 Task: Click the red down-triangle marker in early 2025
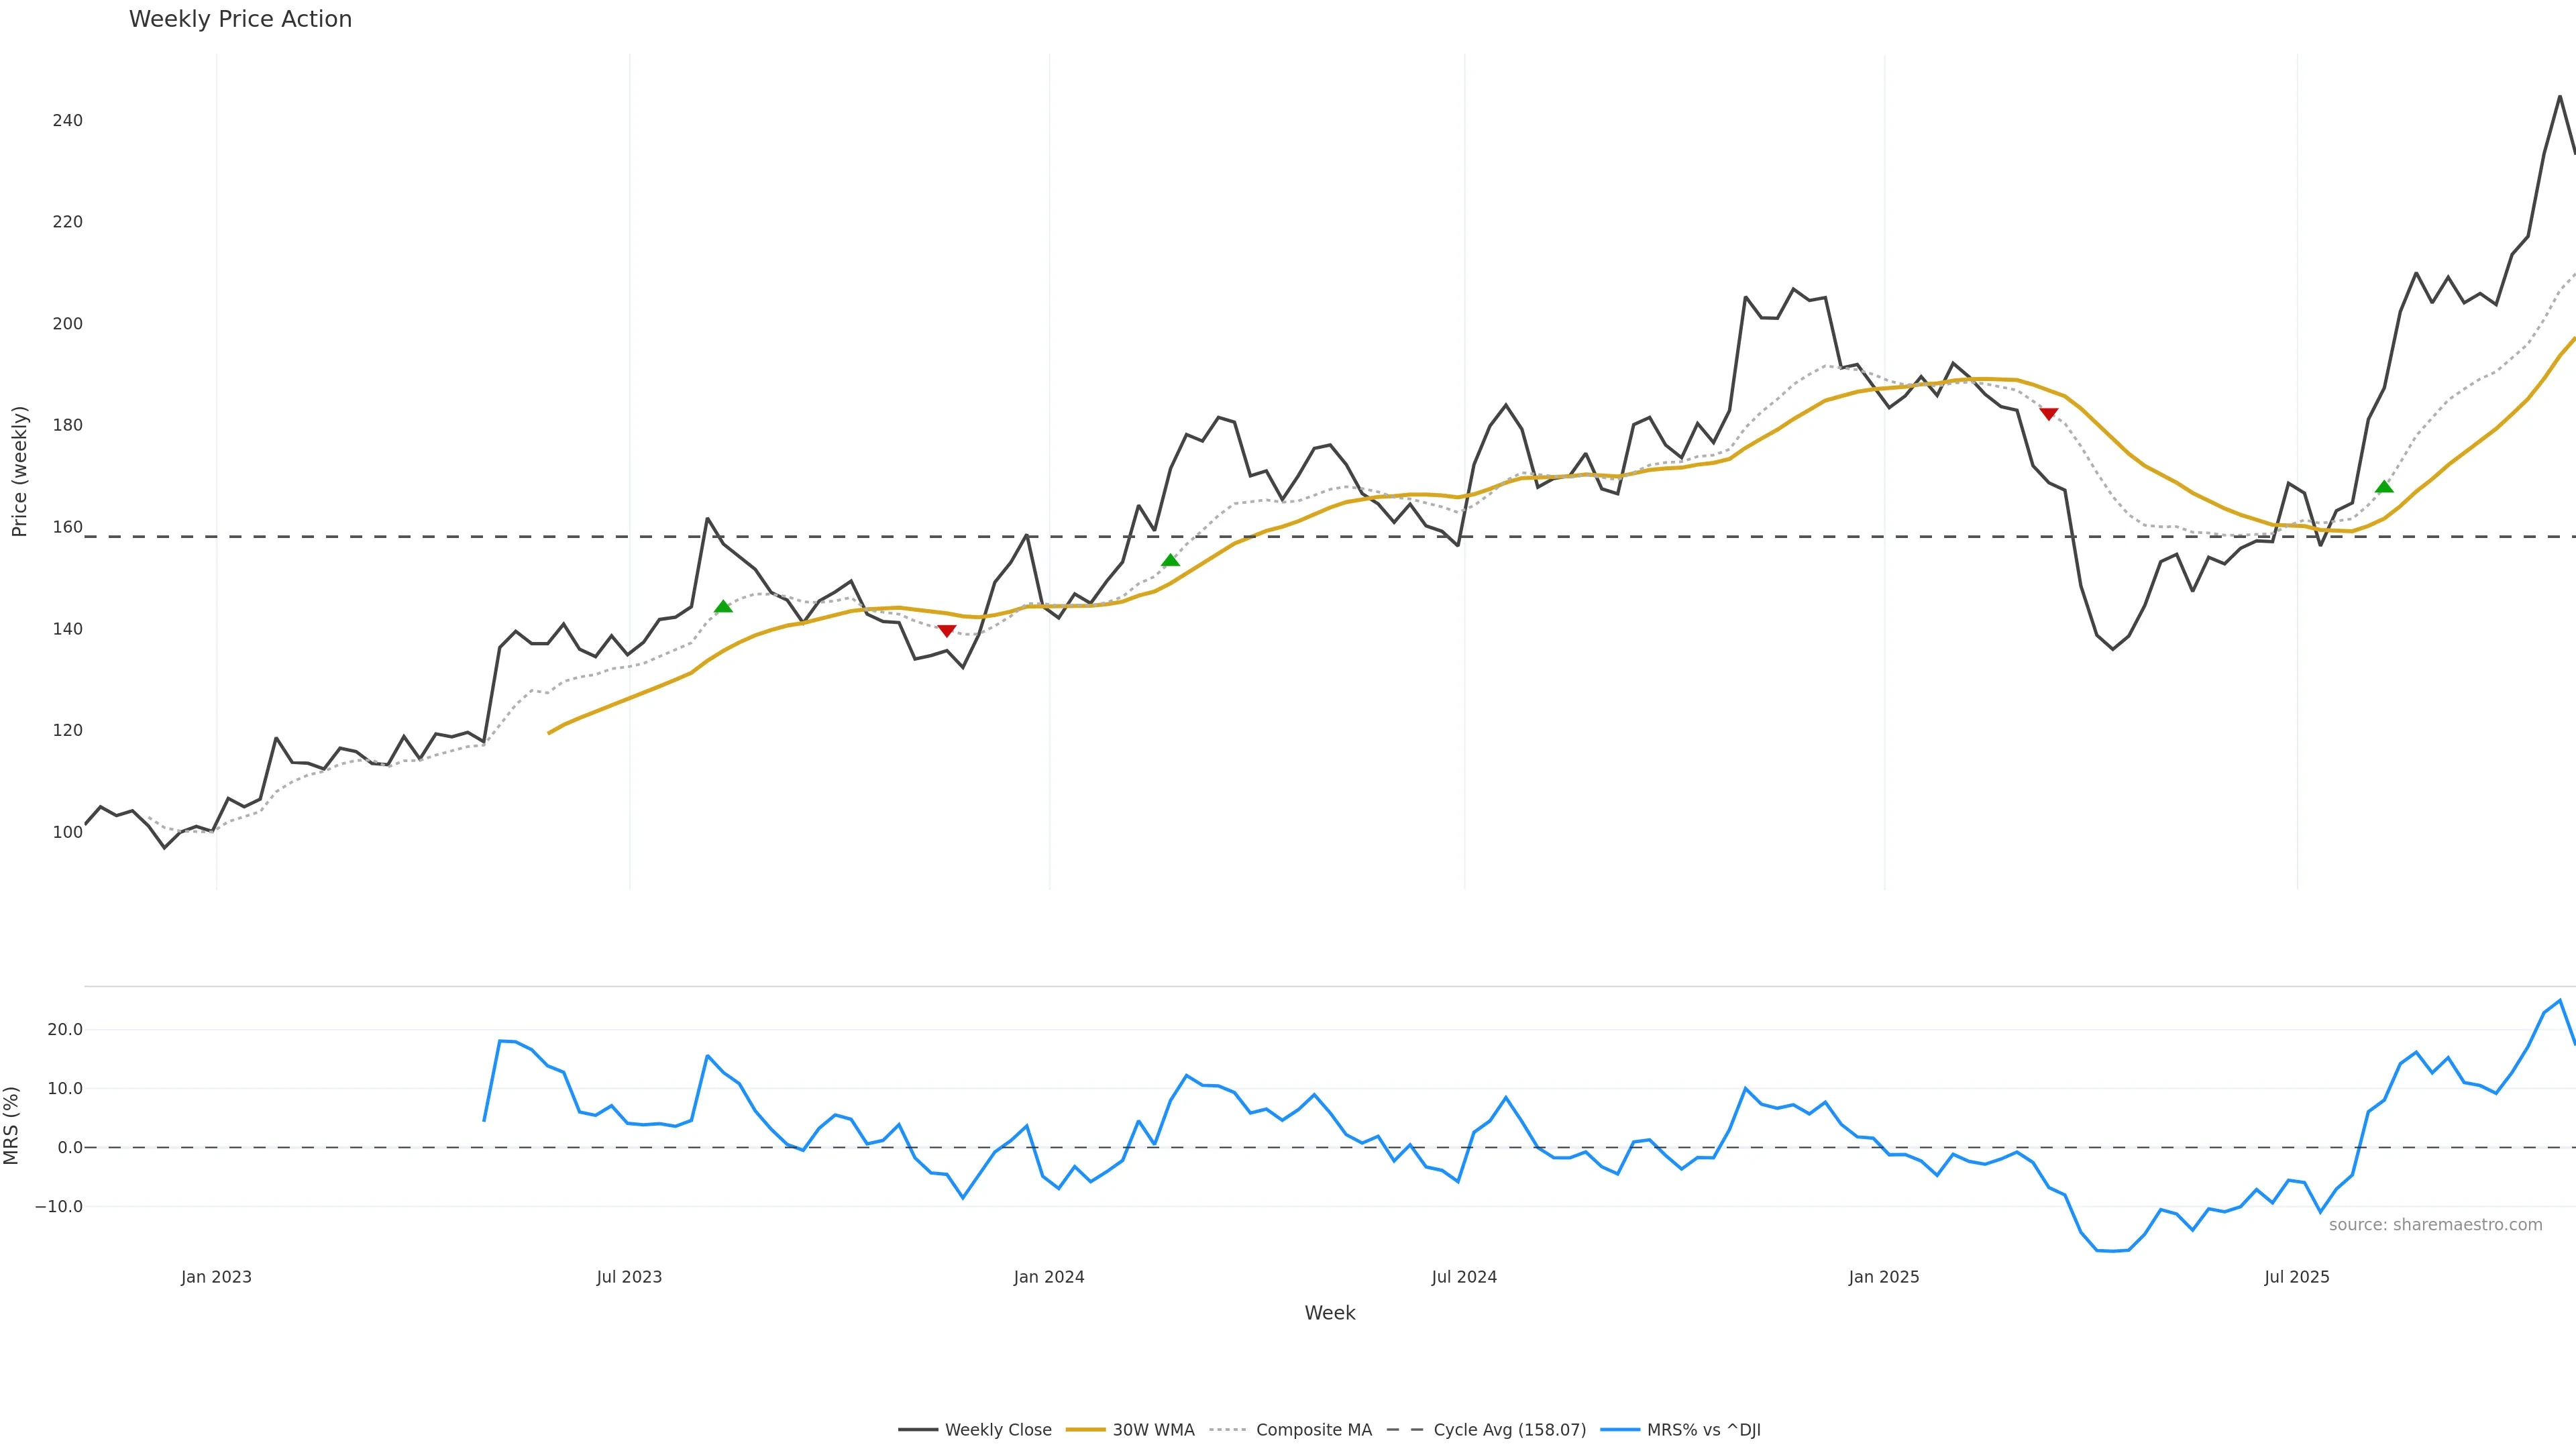coord(2048,414)
